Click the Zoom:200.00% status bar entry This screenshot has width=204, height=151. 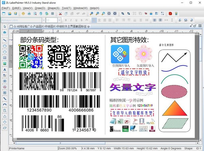tap(67, 148)
